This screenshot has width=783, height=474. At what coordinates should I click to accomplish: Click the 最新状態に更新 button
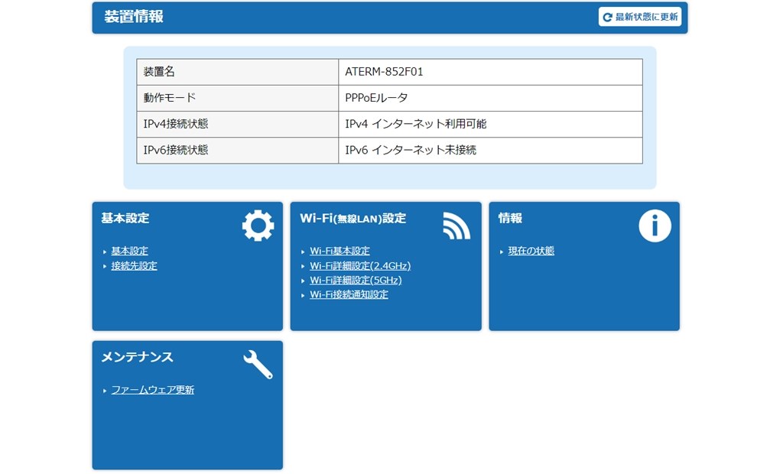tap(641, 17)
